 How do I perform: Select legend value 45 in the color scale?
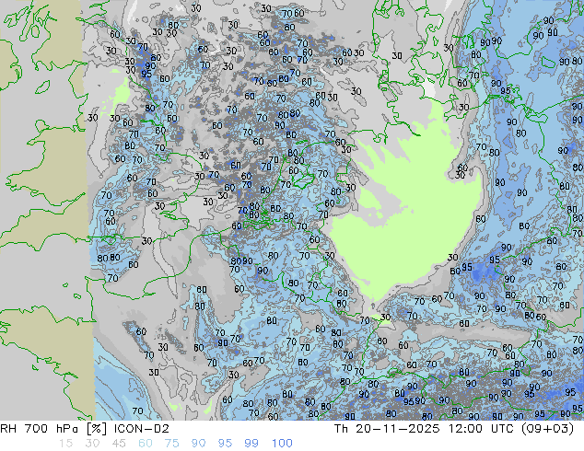coord(119,444)
